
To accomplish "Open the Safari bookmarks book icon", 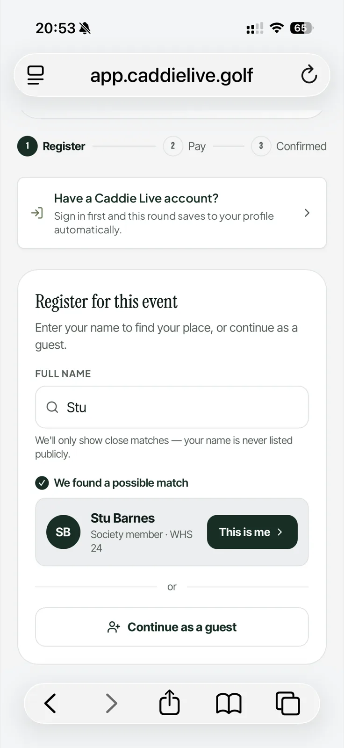I will coord(229,704).
